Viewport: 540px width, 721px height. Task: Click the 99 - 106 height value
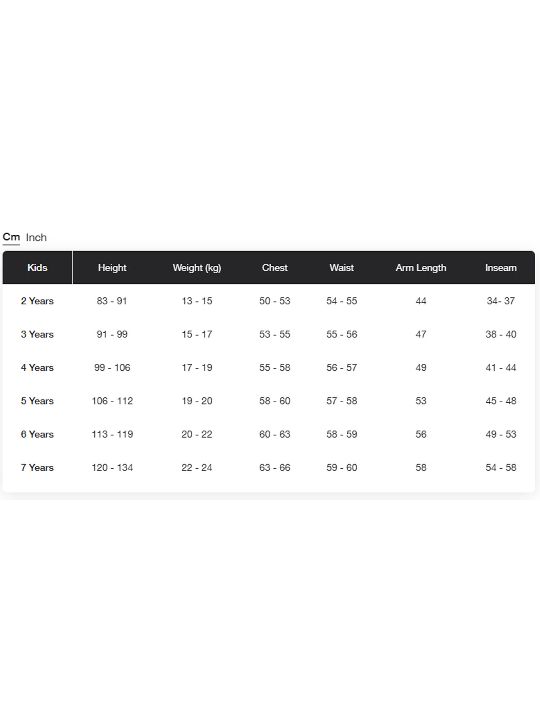(112, 368)
